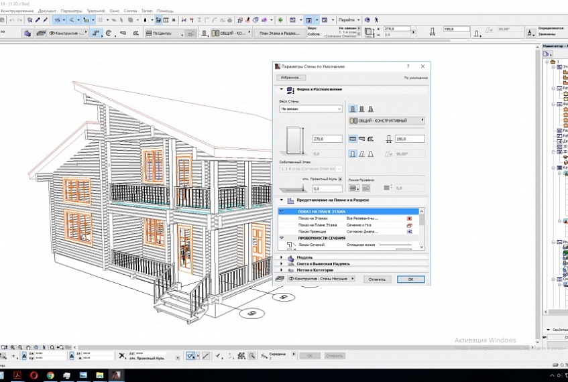Click Отменить in wall settings dialog

pyautogui.click(x=377, y=279)
